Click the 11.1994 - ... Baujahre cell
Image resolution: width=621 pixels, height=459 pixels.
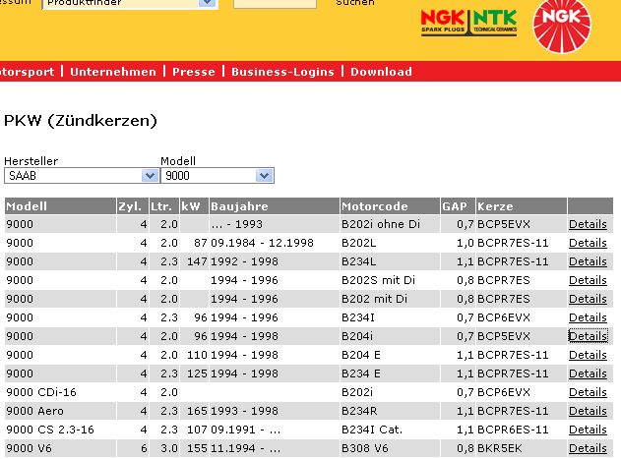click(x=274, y=448)
